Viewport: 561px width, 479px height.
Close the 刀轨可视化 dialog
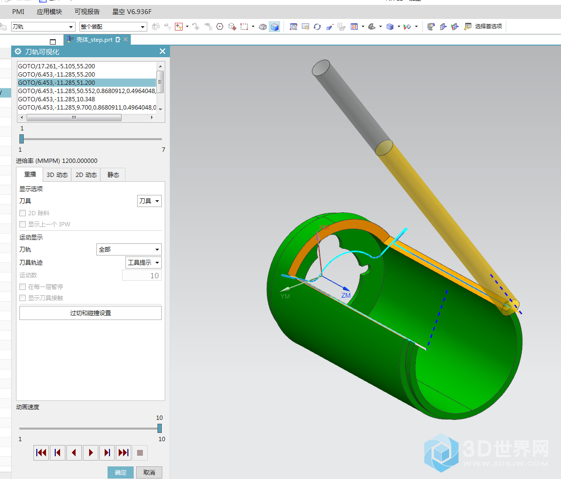162,51
